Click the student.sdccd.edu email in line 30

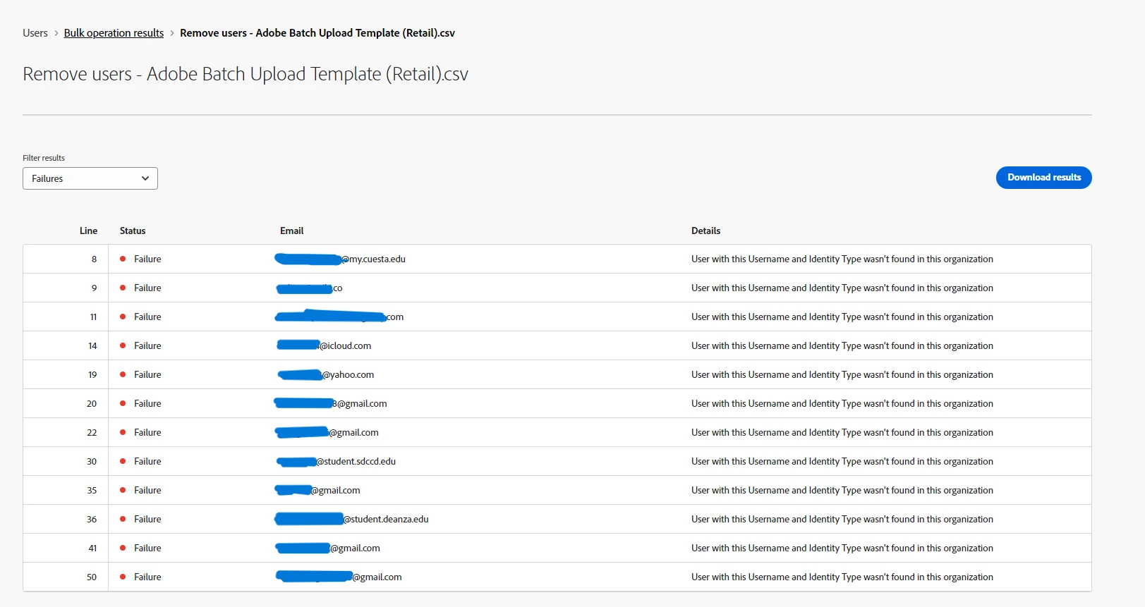[x=337, y=462]
